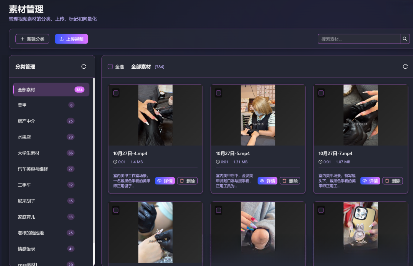Check the checkbox on 10月27日-4.mp4 card
The height and width of the screenshot is (266, 413).
click(116, 92)
